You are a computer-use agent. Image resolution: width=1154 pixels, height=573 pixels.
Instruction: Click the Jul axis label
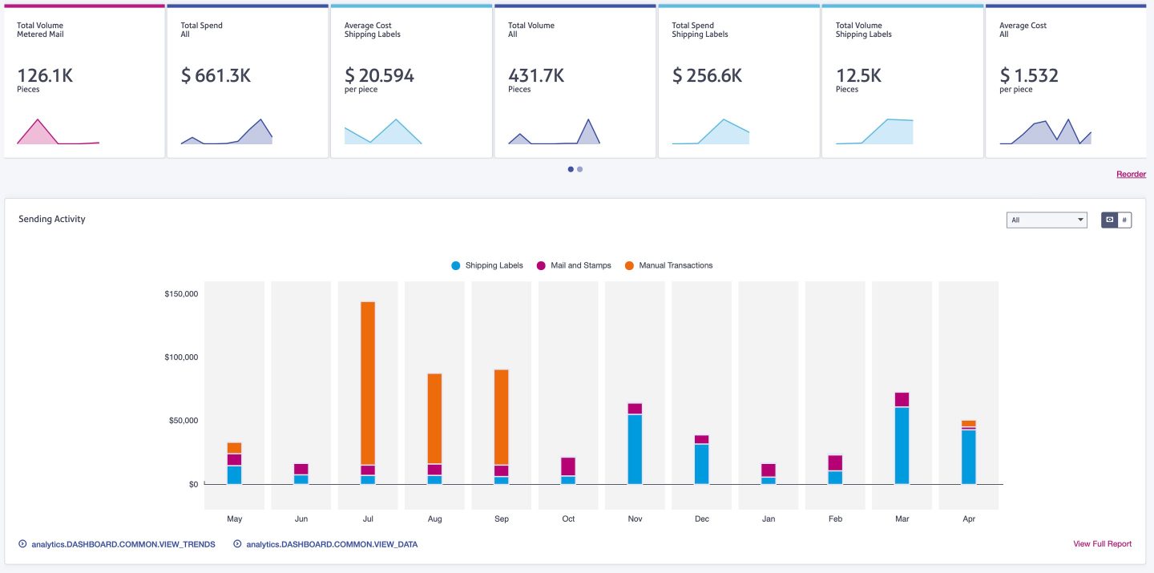(x=368, y=519)
